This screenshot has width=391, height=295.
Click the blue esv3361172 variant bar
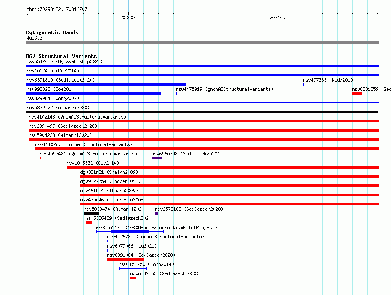click(x=130, y=232)
